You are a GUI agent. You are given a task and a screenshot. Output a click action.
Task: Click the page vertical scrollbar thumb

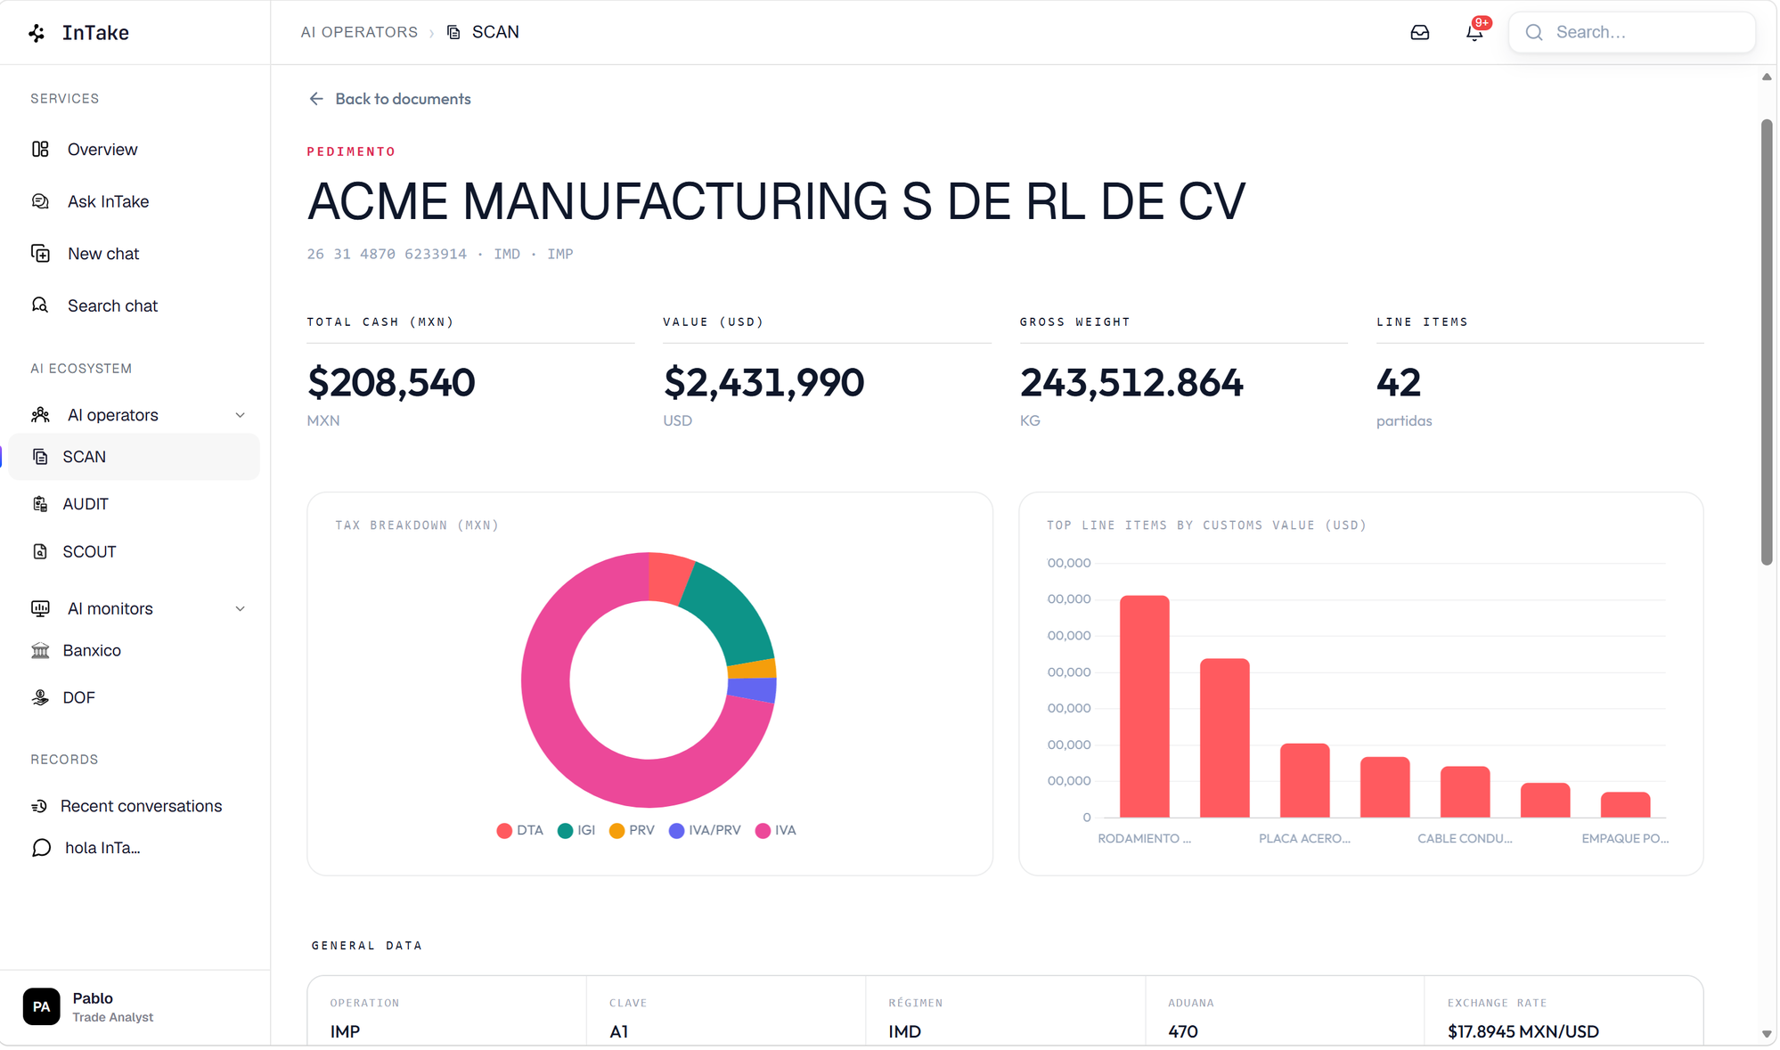point(1768,343)
